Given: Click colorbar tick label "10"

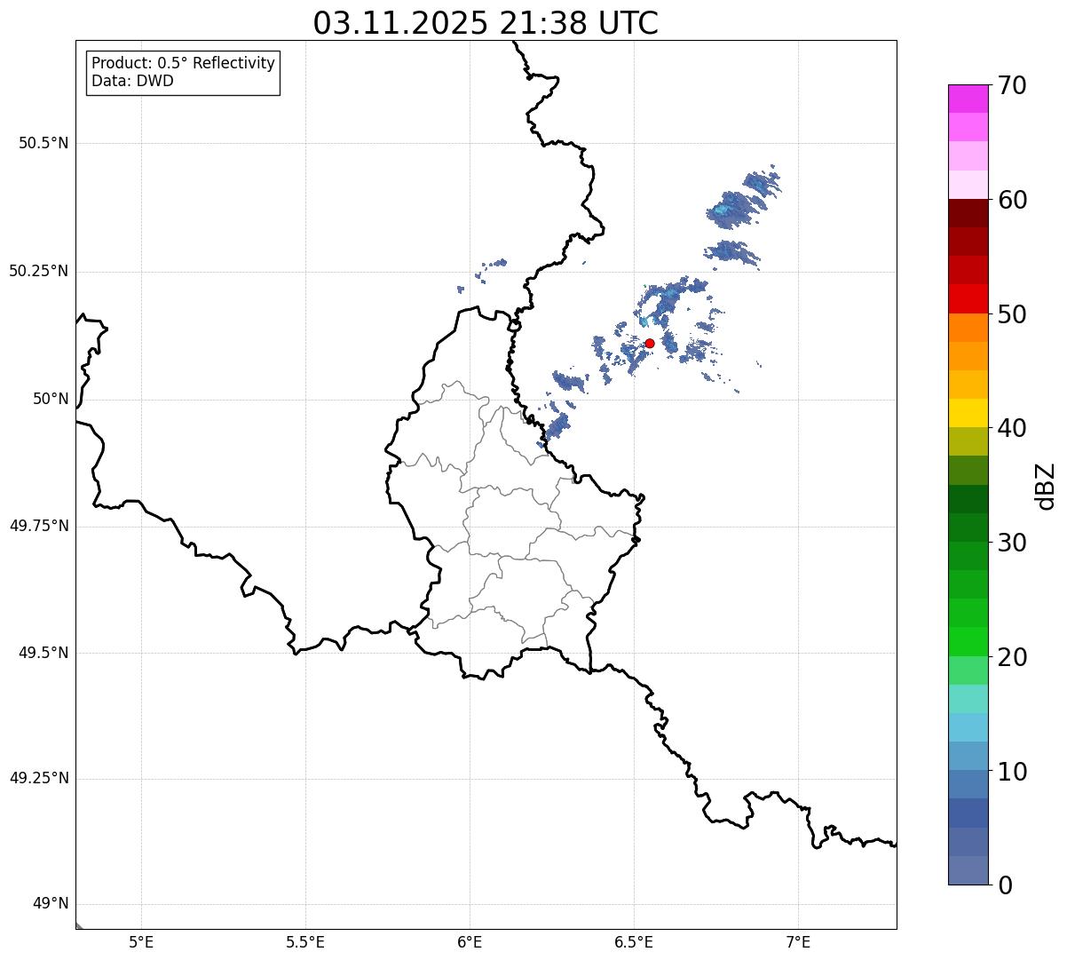Looking at the screenshot, I should 1012,772.
